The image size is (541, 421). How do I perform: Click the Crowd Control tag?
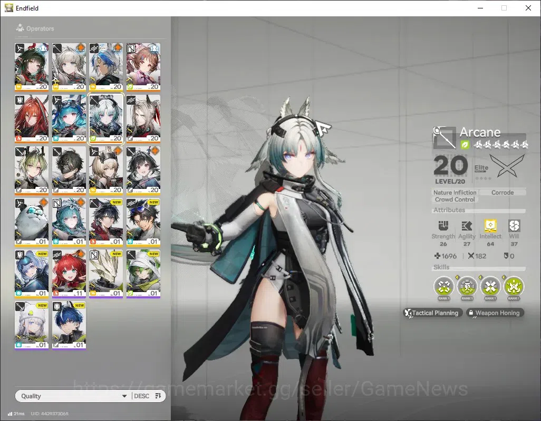coord(455,199)
